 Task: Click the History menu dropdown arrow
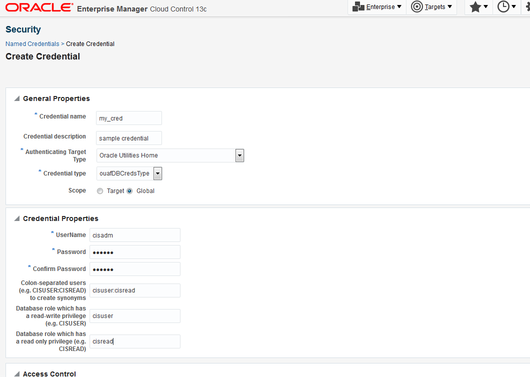[x=514, y=6]
